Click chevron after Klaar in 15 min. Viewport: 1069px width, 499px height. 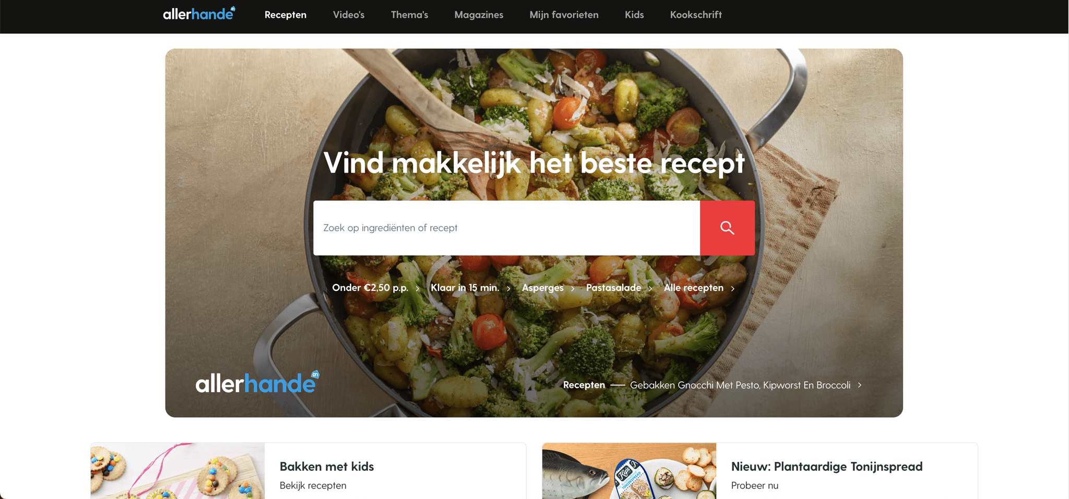508,288
